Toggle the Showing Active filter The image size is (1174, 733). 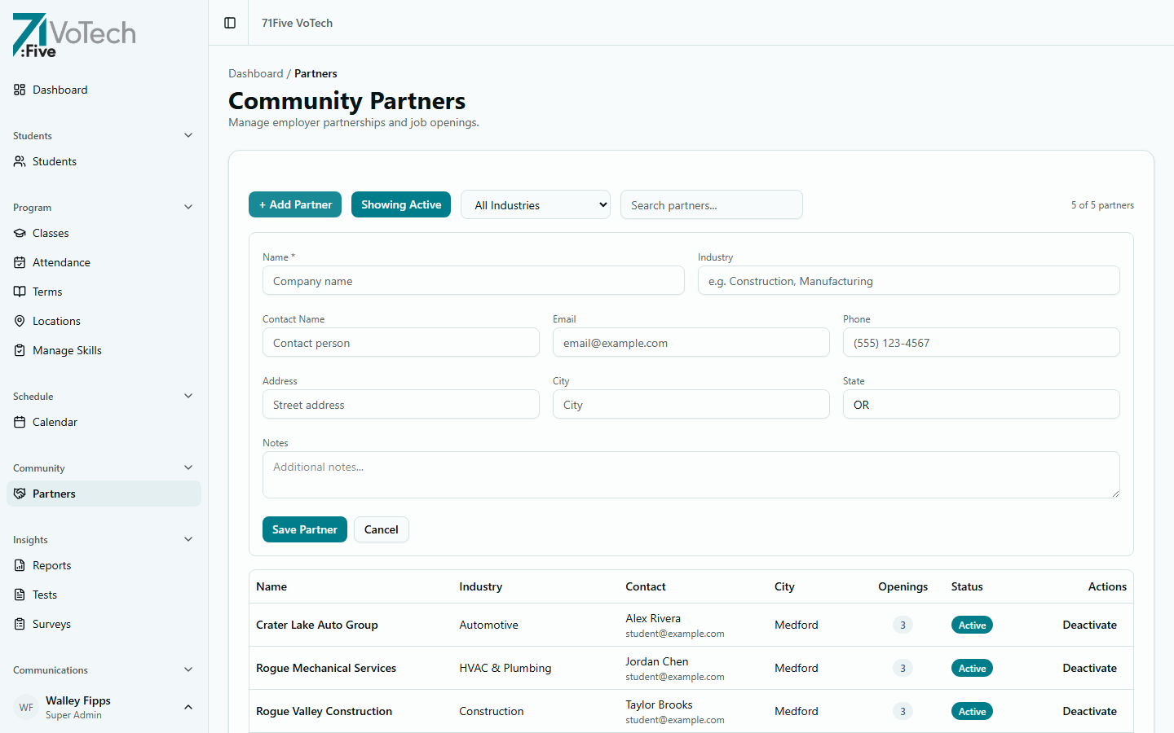click(x=401, y=204)
